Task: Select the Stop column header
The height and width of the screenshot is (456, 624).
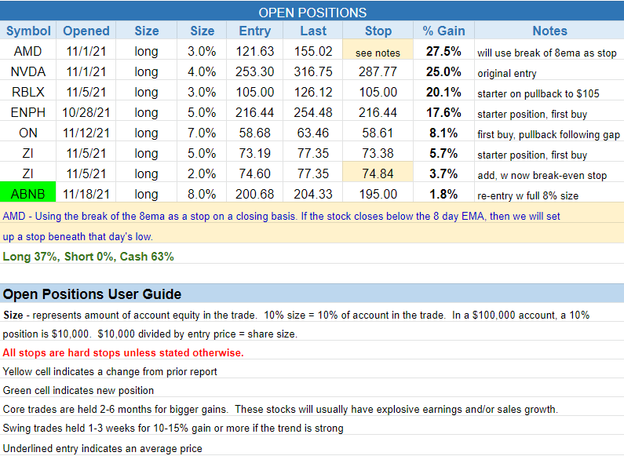Action: [378, 31]
